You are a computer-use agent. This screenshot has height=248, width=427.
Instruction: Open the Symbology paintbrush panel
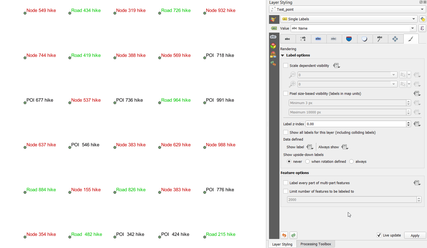pyautogui.click(x=274, y=19)
